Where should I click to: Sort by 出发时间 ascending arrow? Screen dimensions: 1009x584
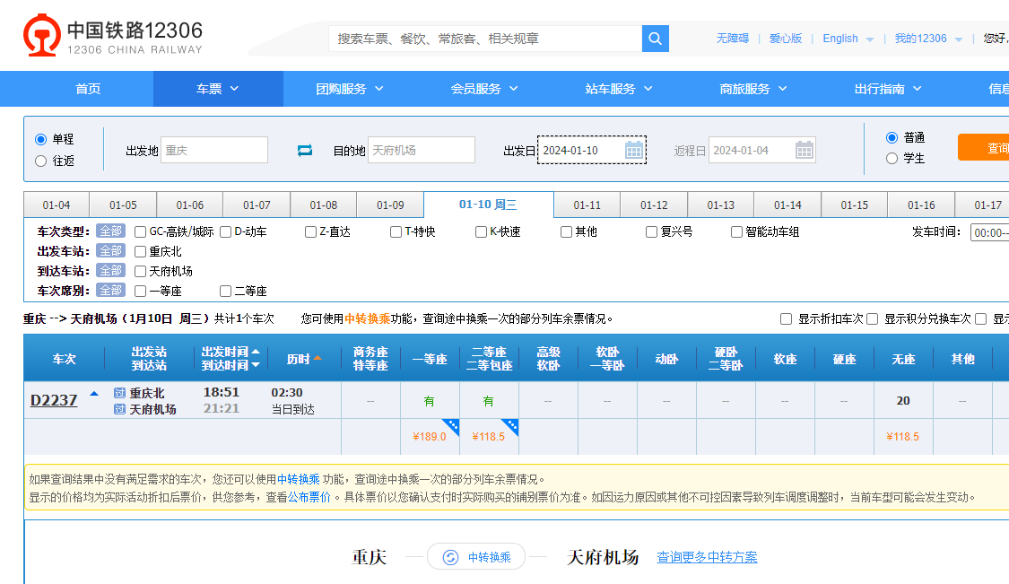256,352
